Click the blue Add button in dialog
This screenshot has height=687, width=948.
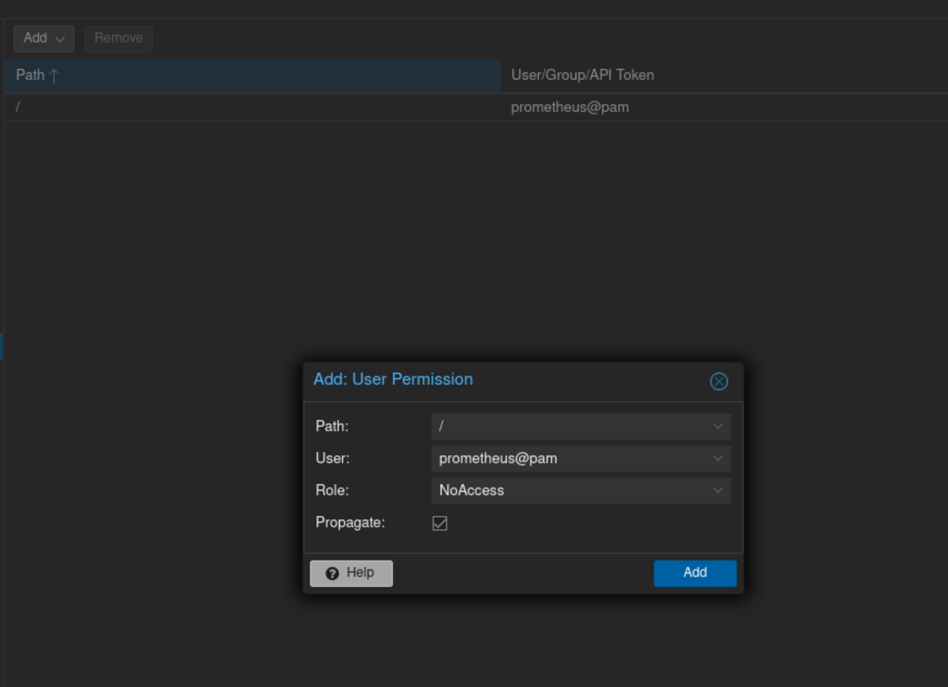[694, 573]
